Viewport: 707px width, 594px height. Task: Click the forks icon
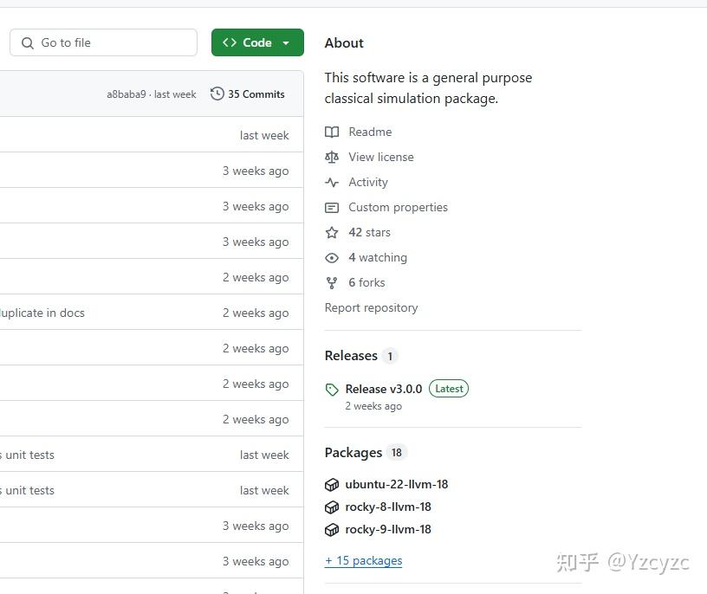pos(332,283)
